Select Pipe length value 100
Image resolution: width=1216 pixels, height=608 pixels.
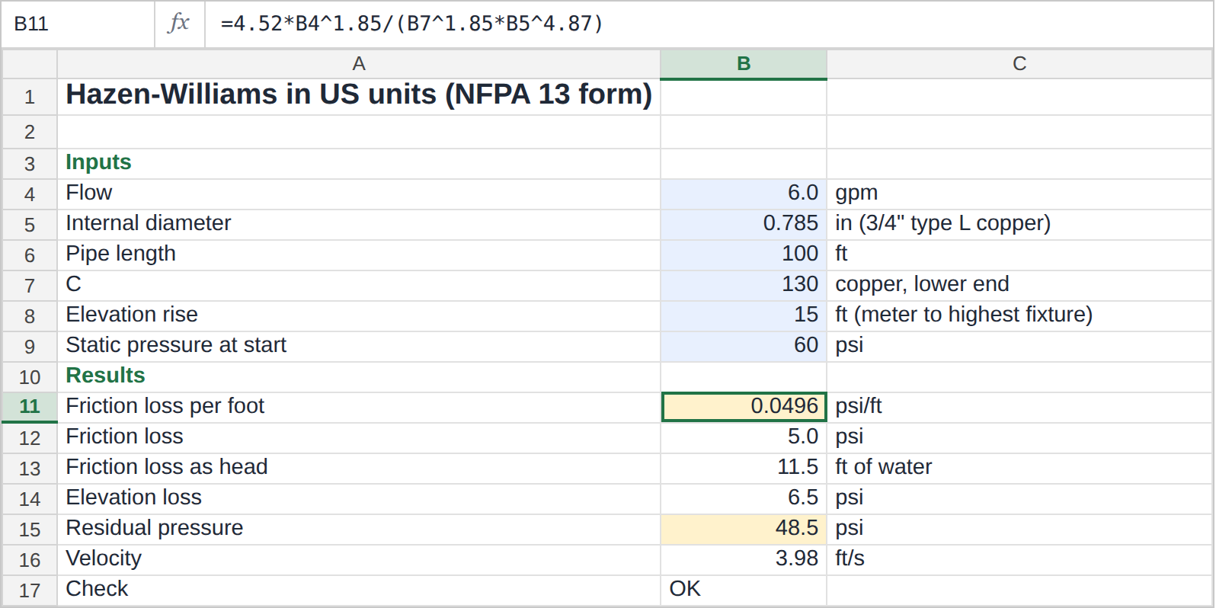tap(744, 255)
